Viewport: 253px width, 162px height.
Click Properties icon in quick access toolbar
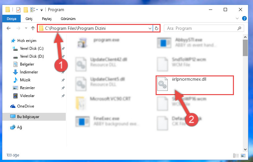[18, 10]
